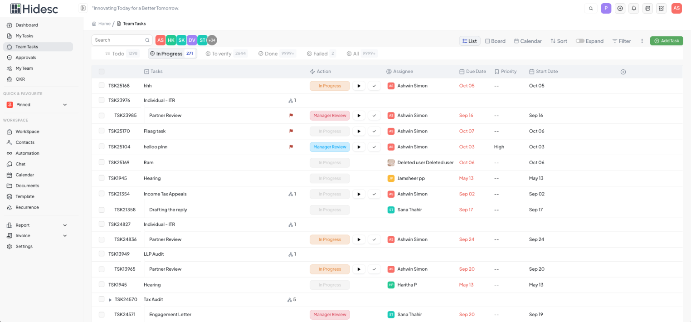Collapse the Pinned section in the sidebar

[x=64, y=104]
